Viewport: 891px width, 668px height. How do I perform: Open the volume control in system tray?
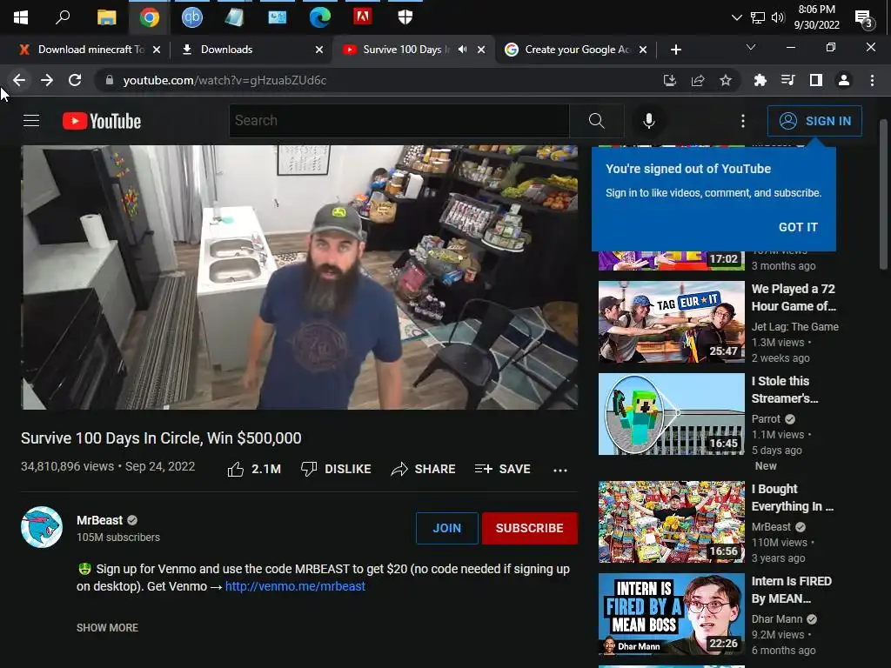777,17
